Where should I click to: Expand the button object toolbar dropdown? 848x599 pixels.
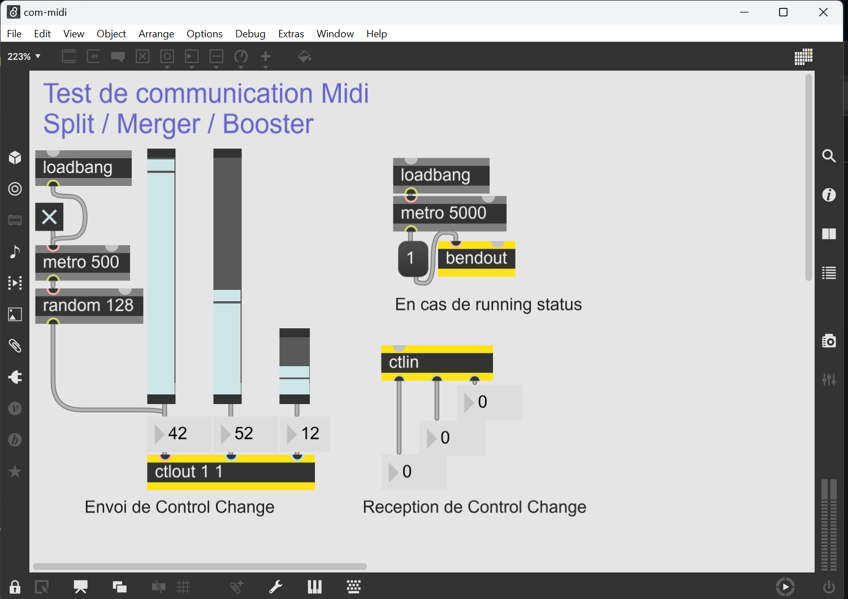[167, 59]
